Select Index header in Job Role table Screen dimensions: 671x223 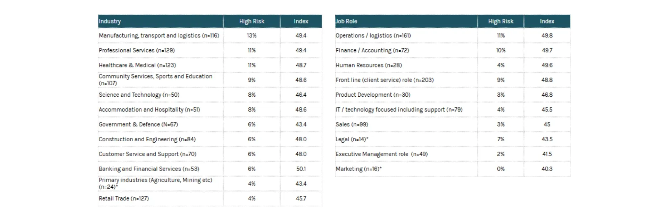[x=547, y=21]
